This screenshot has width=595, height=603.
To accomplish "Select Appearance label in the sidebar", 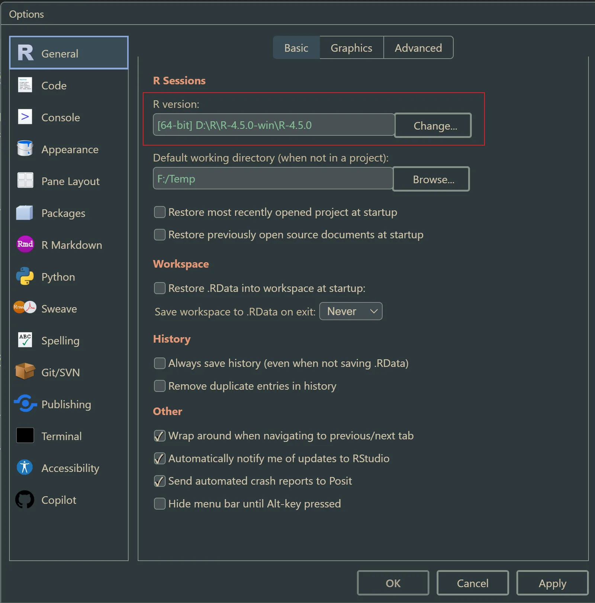I will point(70,149).
